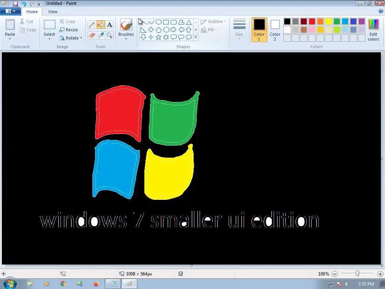Image resolution: width=385 pixels, height=289 pixels.
Task: Expand the Shapes gallery more arrow
Action: pyautogui.click(x=196, y=37)
